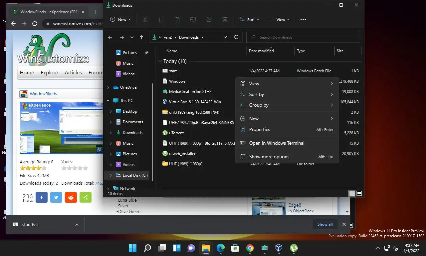
Task: Open the Edge8 ObjectDock link
Action: pos(295,205)
